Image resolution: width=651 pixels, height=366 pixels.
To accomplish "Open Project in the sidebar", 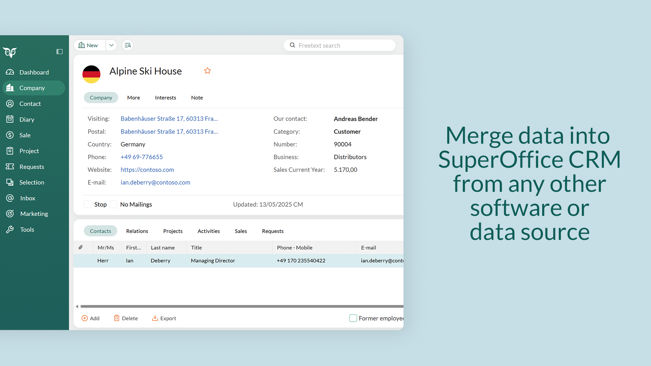I will (34, 151).
